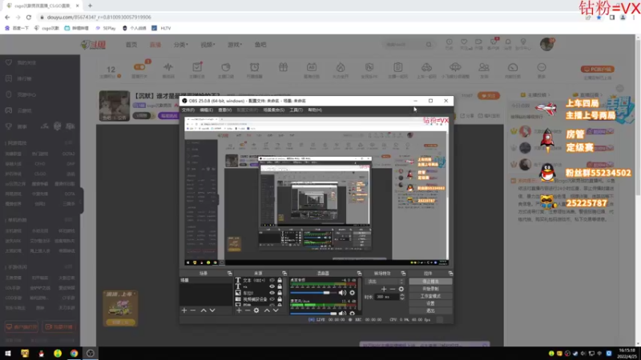Open microphone settings gear in mixer
The image size is (641, 360).
(352, 314)
